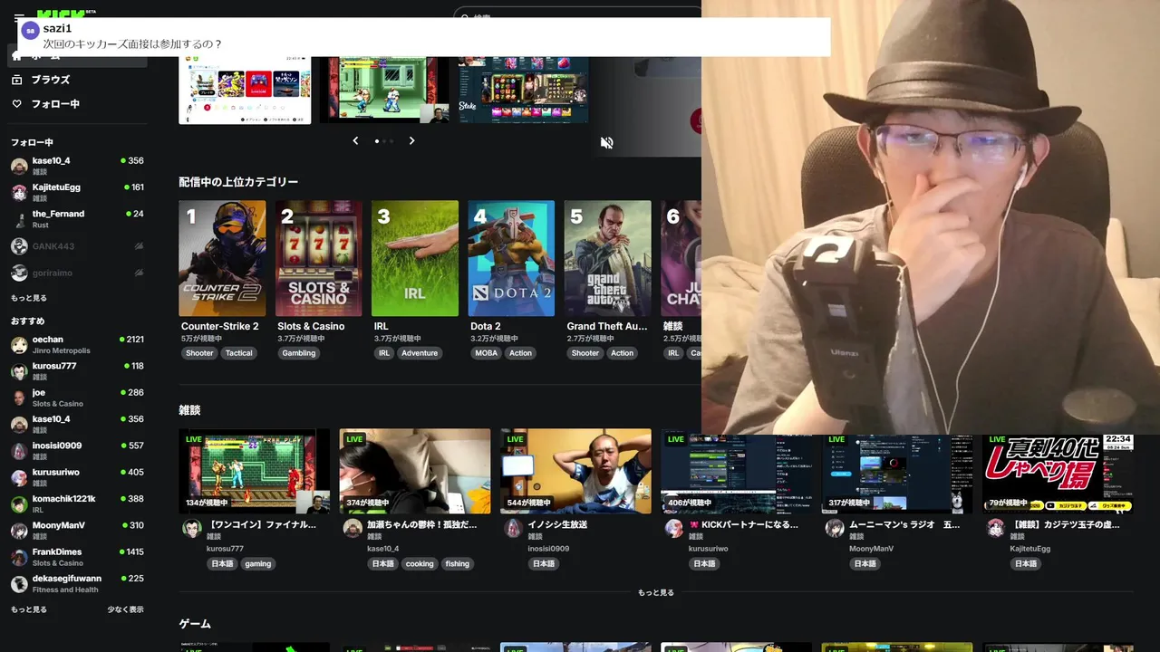This screenshot has height=652, width=1160.
Task: Click the sazi1 chat message overlay
Action: [x=424, y=36]
